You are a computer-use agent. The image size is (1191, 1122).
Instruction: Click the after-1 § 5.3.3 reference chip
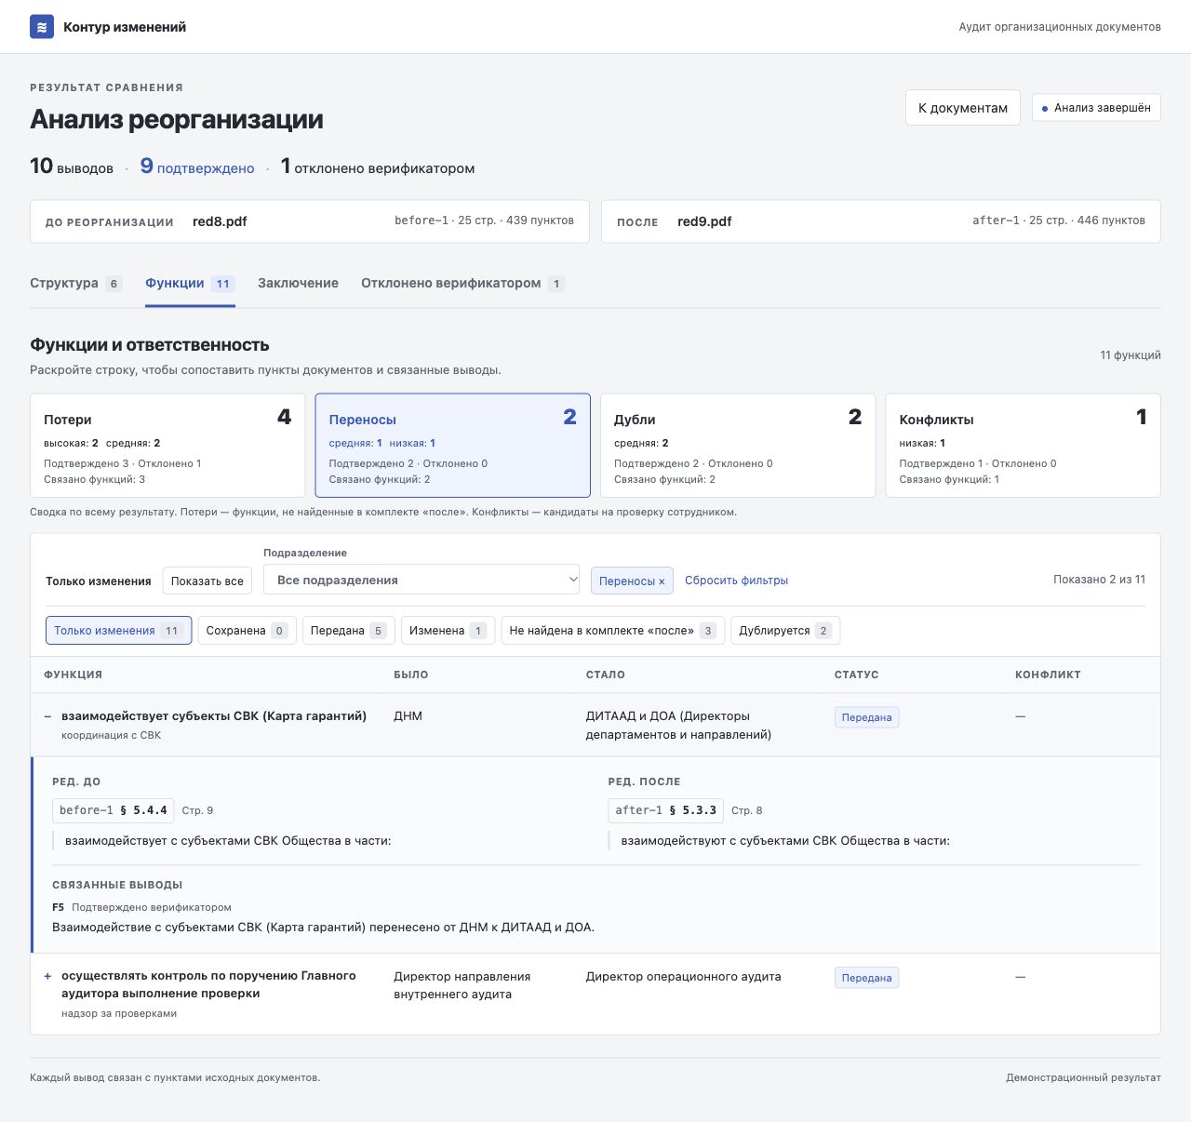coord(666,810)
